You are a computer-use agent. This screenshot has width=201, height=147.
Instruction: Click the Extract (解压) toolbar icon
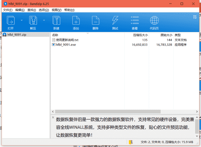point(33,20)
